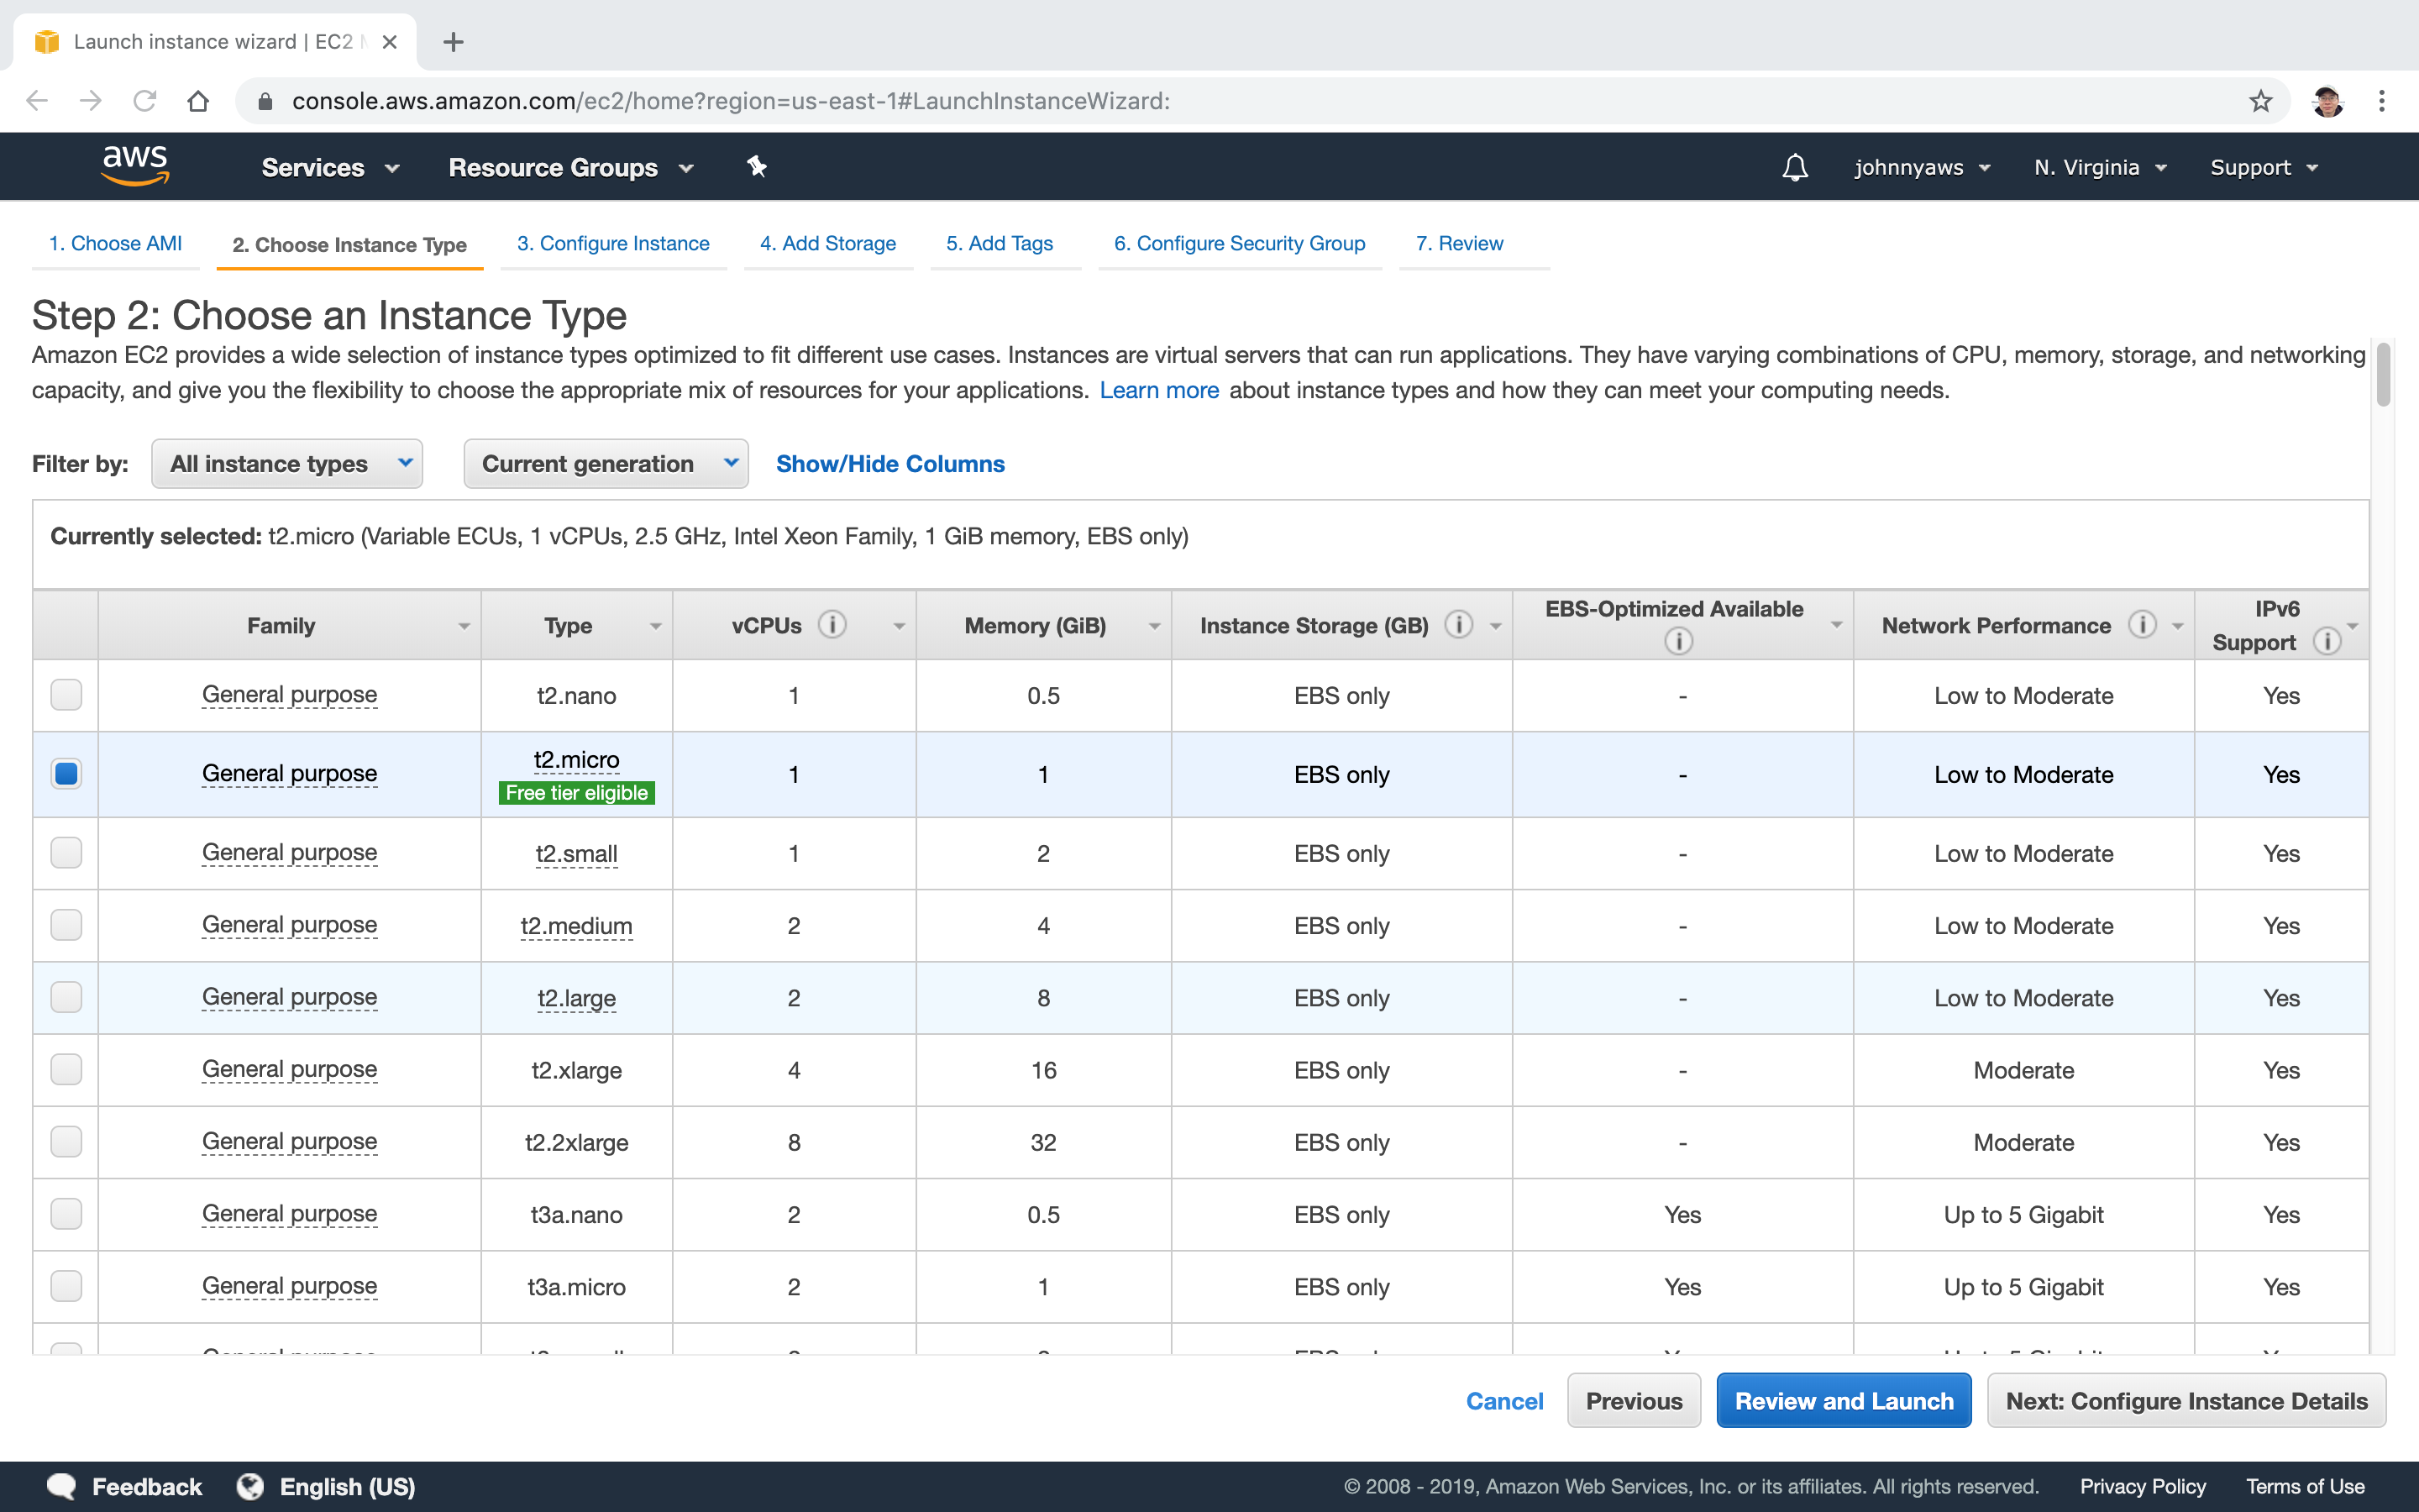Select the t2.2xlarge instance checkbox
This screenshot has height=1512, width=2419.
point(66,1141)
